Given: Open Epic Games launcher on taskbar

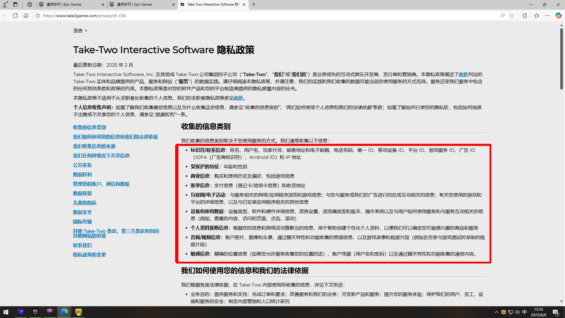Looking at the screenshot, I should pos(35,312).
